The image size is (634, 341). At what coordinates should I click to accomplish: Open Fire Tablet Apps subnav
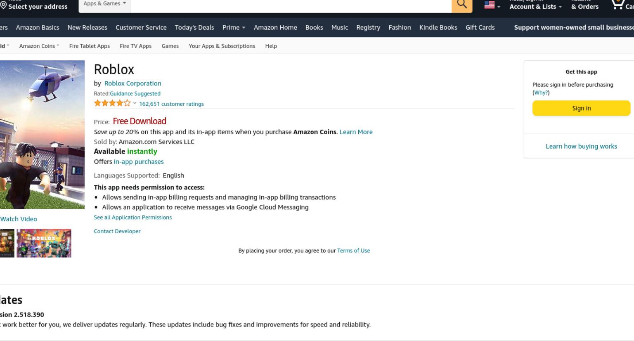pos(90,46)
